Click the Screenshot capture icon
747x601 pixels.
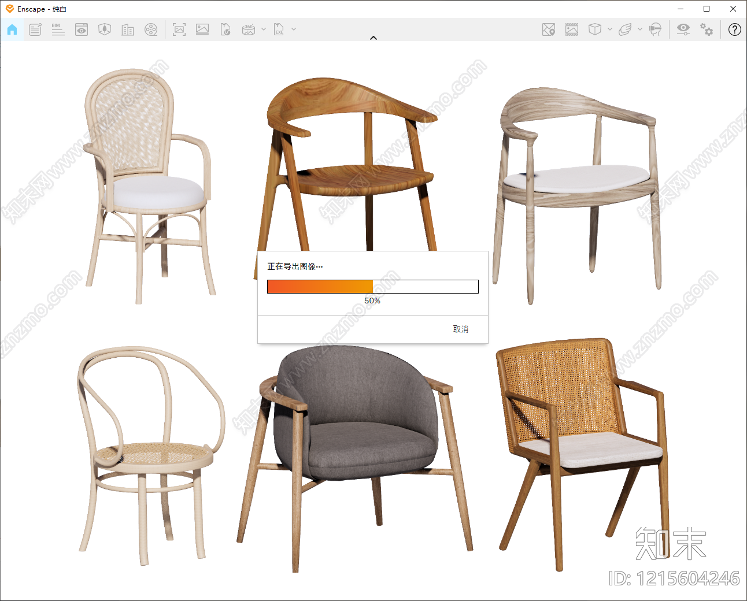179,29
